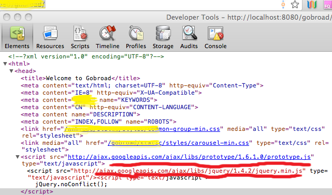Viewport: 332px width, 195px height.
Task: Select the KEYWORDS meta tag line
Action: [x=89, y=100]
